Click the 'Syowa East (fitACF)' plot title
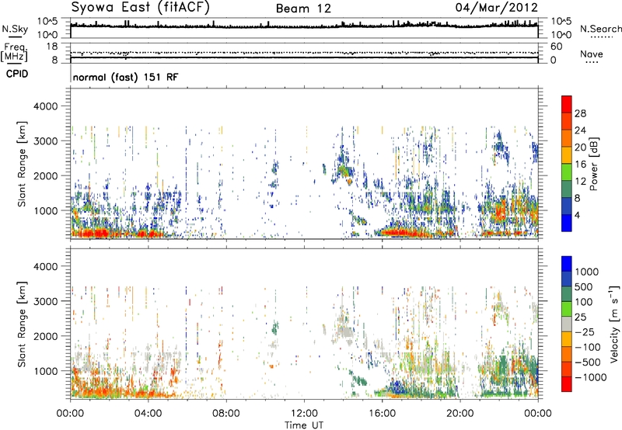This screenshot has height=430, width=622. 141,8
